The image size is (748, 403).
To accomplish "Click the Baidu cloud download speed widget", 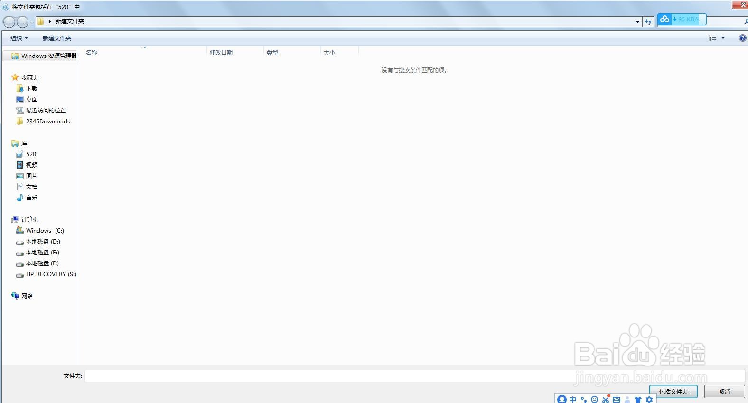I will tap(682, 19).
